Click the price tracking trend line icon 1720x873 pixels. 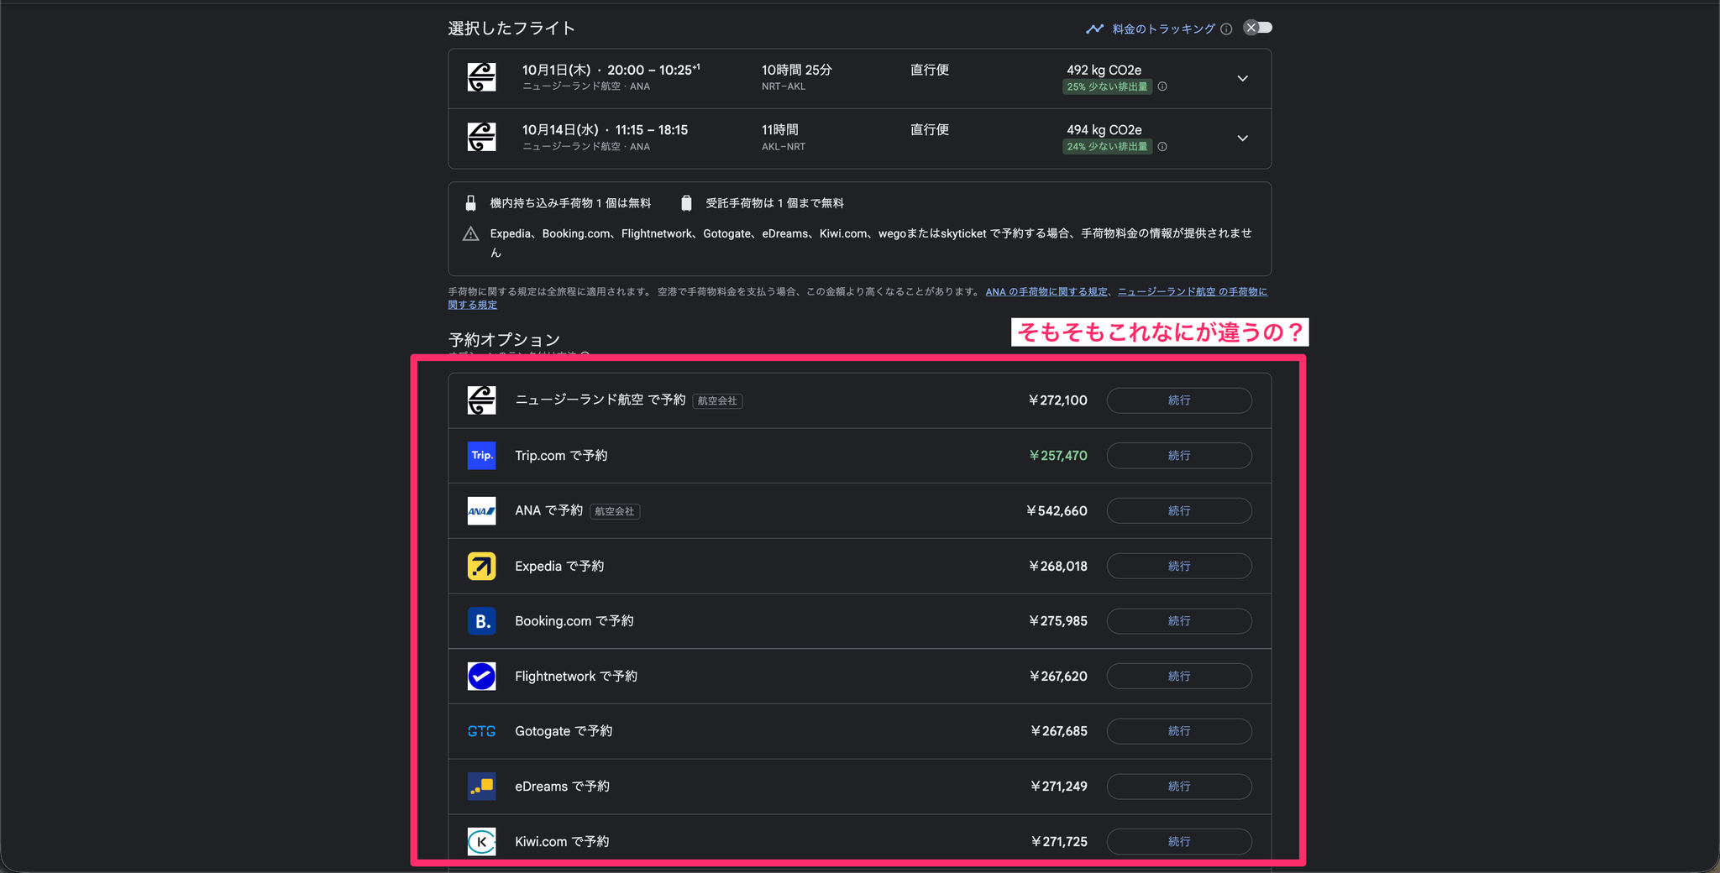pyautogui.click(x=1094, y=29)
